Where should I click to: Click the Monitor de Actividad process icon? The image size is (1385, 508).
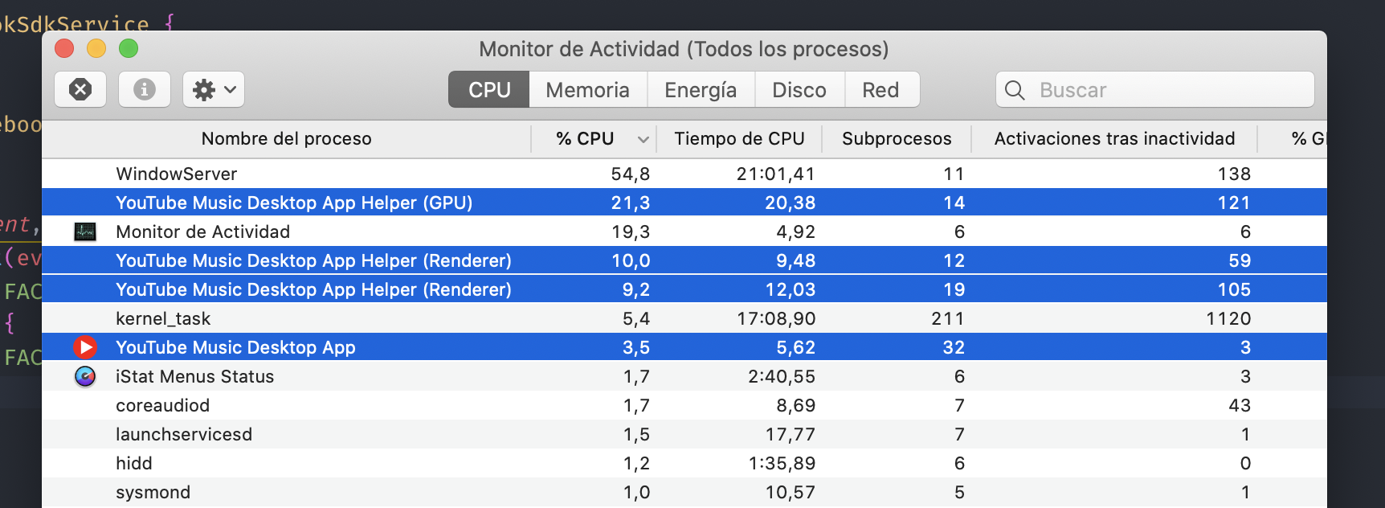tap(86, 231)
